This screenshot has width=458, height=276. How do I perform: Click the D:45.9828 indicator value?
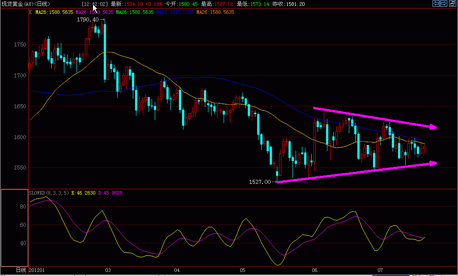click(110, 193)
